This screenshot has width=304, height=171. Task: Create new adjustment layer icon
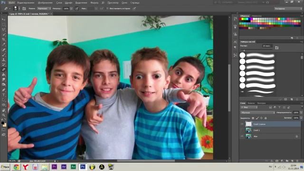pyautogui.click(x=282, y=161)
